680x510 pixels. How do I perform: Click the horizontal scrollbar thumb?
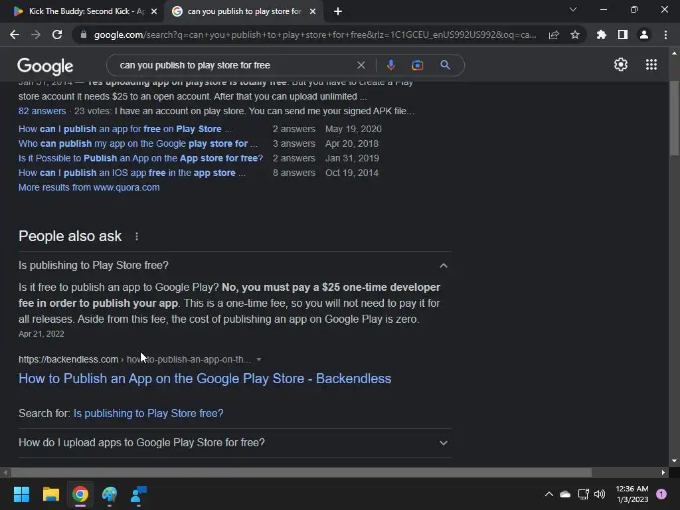[x=301, y=472]
